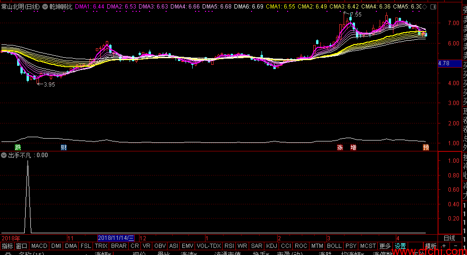Click the 2018年 timeline label

coord(11,238)
